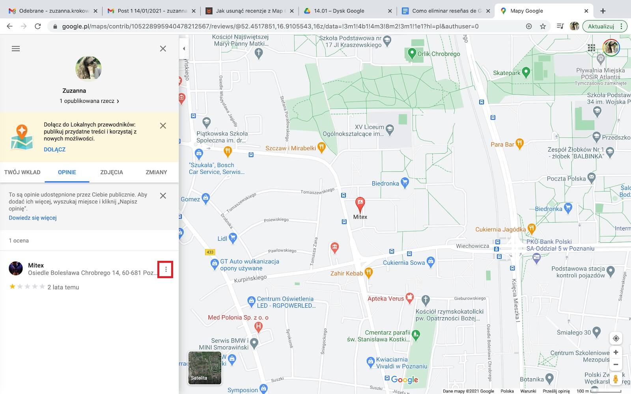Switch to '14.01 – Dysk Google' tab
Image resolution: width=631 pixels, height=394 pixels.
point(347,11)
